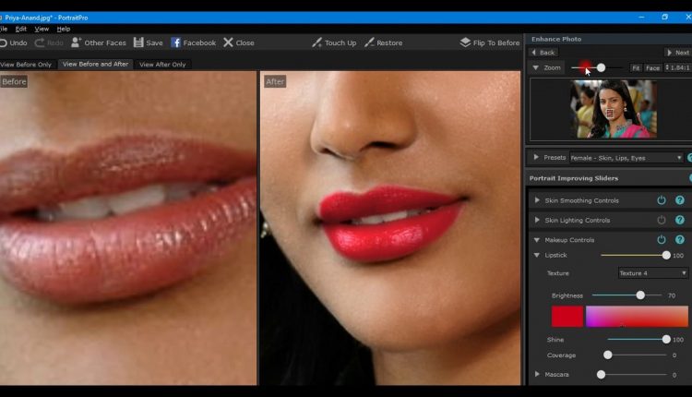Open the View menu
692x397 pixels.
tap(42, 29)
